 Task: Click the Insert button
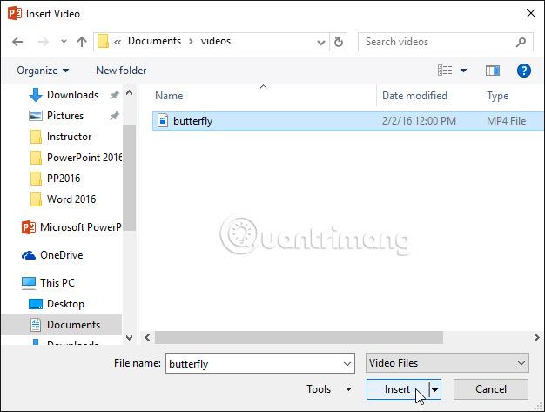click(x=397, y=389)
